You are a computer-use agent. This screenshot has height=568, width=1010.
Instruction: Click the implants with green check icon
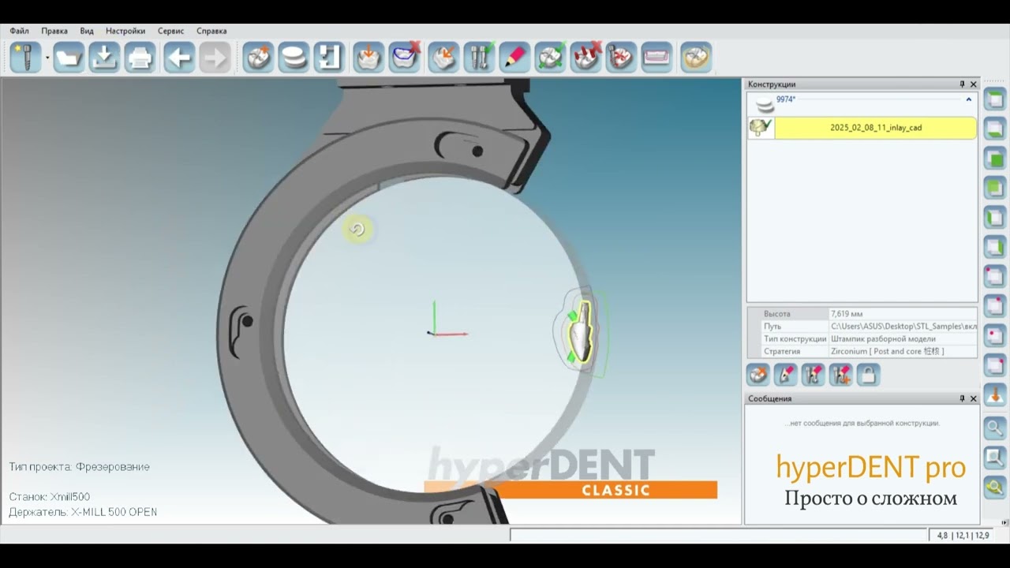point(479,58)
